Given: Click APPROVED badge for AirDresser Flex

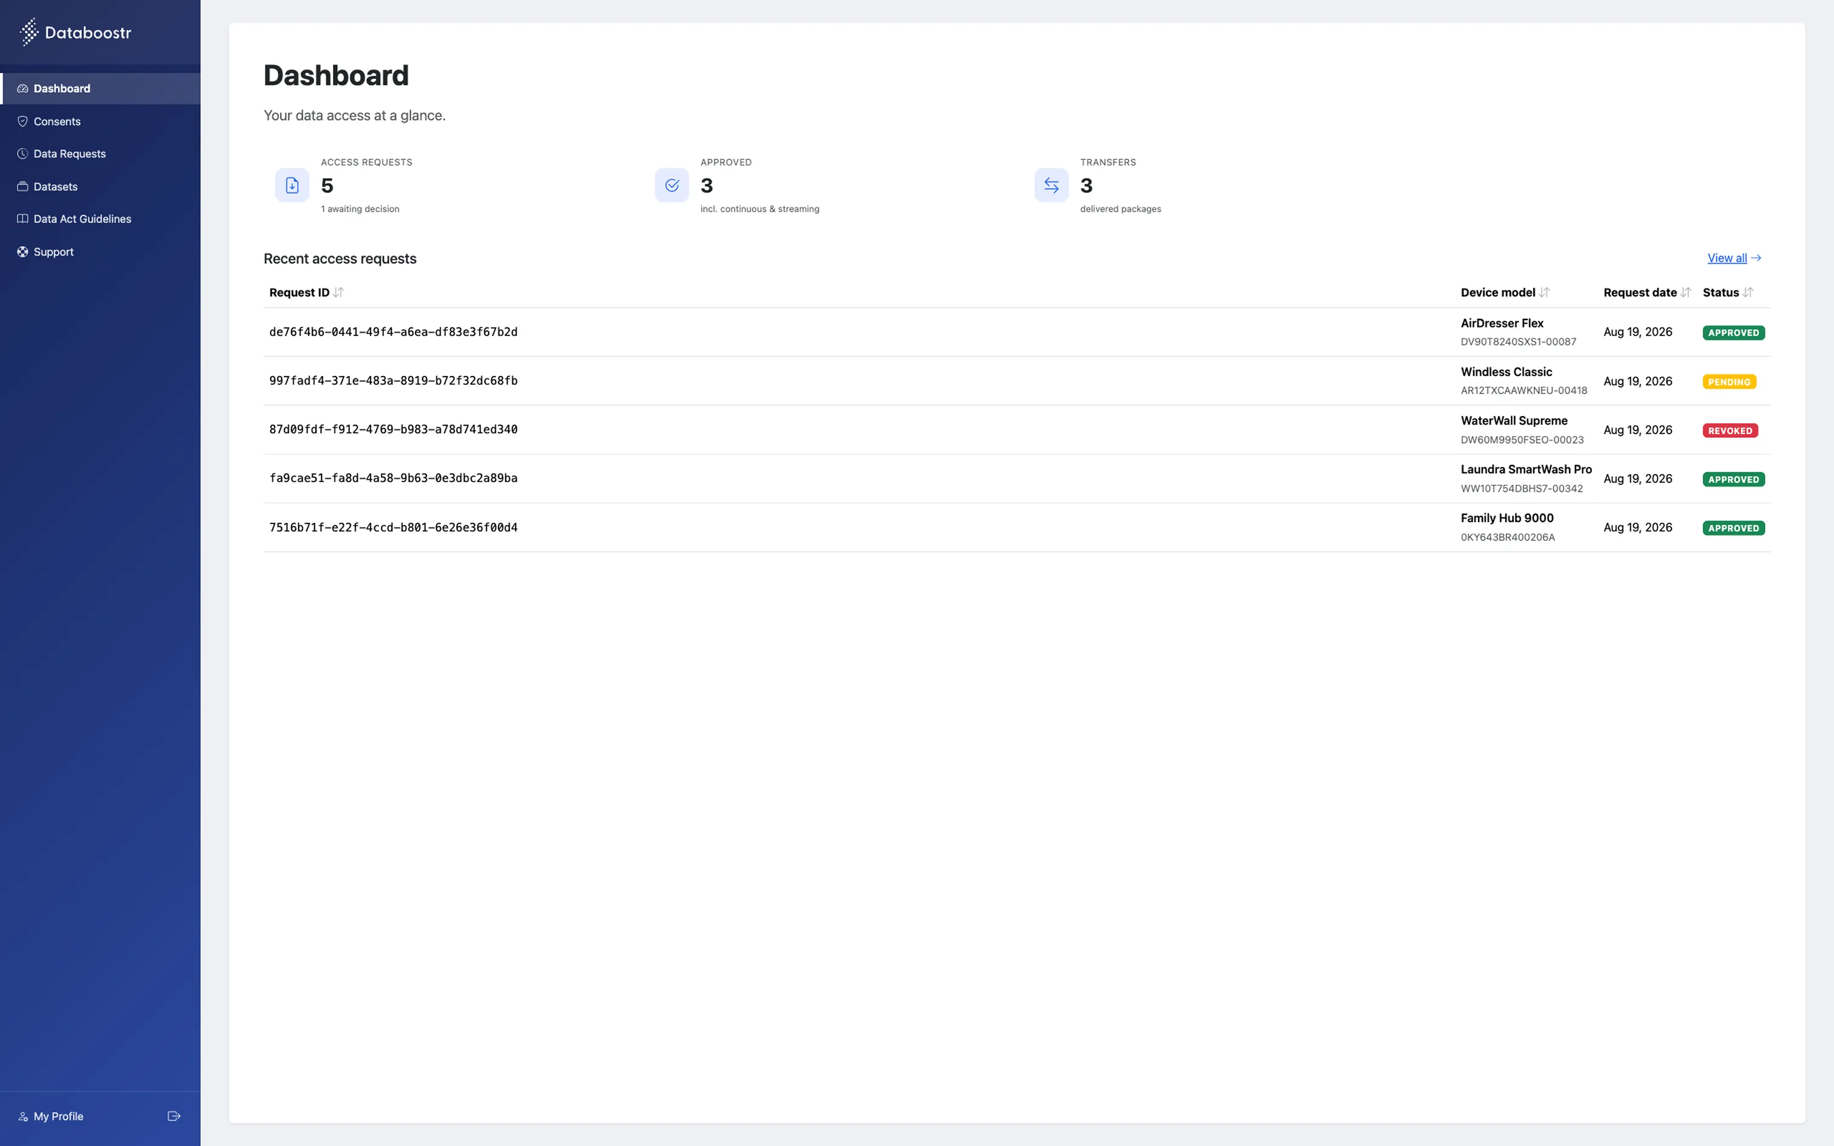Looking at the screenshot, I should (1733, 333).
